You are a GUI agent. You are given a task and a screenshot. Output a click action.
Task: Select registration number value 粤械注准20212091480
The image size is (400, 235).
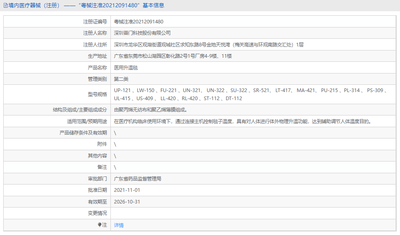138,22
